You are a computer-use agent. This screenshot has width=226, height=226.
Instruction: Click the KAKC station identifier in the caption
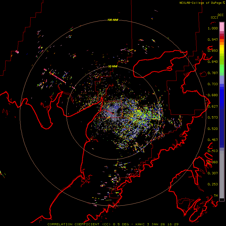140,224
